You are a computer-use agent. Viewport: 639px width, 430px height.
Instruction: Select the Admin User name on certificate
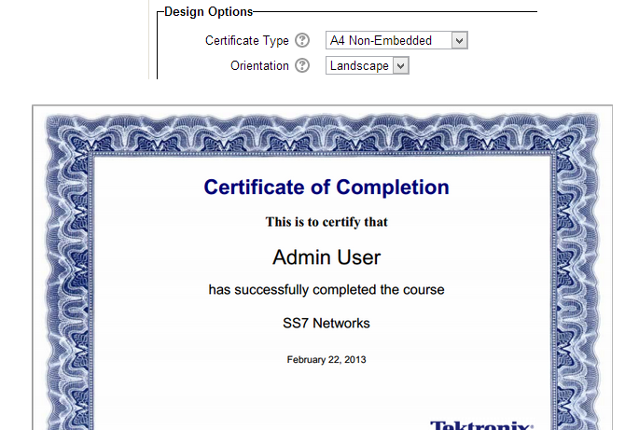326,257
